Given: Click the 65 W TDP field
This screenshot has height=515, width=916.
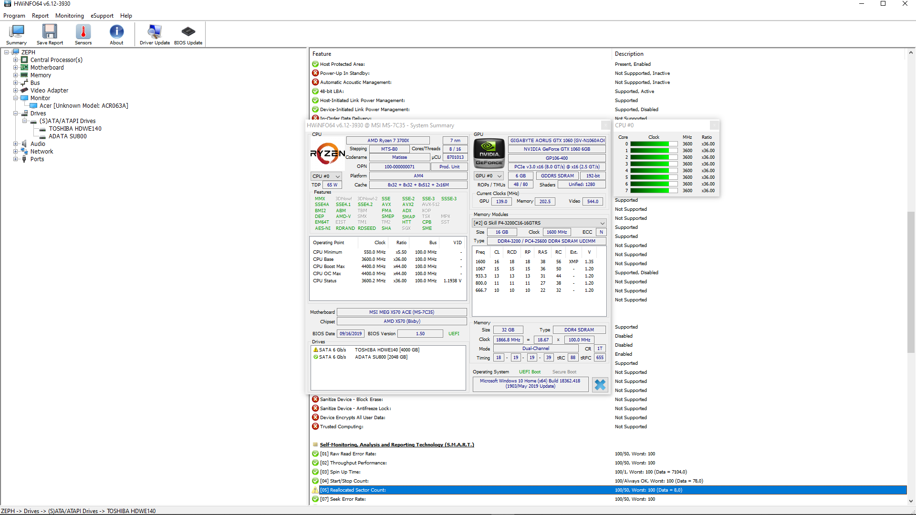Looking at the screenshot, I should coord(332,185).
